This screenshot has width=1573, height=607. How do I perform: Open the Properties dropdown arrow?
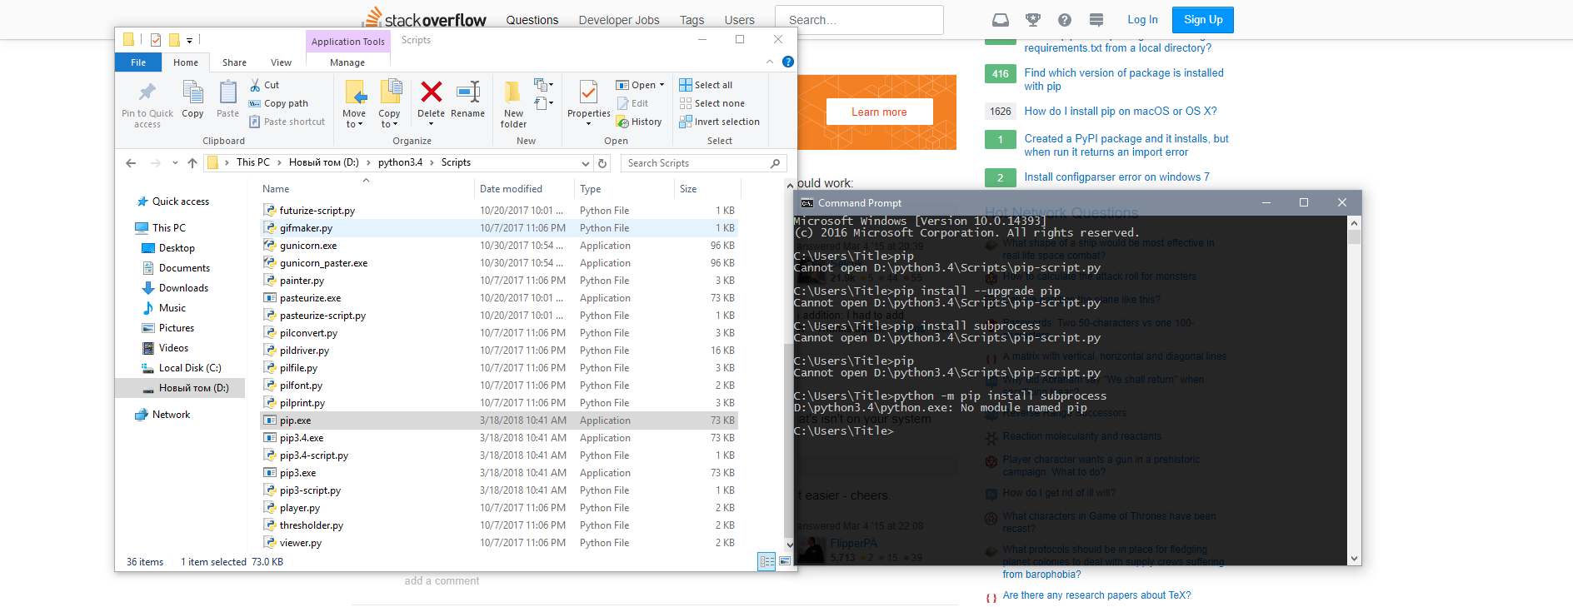tap(588, 124)
